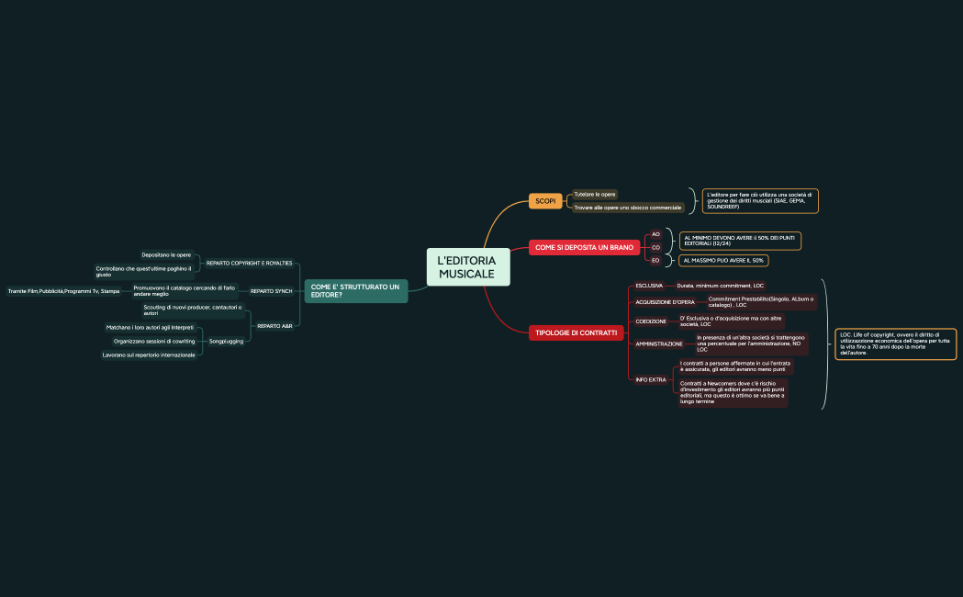This screenshot has width=963, height=597.
Task: Select the TIPOLOGIE DI CONTRATTI topic
Action: (x=576, y=332)
